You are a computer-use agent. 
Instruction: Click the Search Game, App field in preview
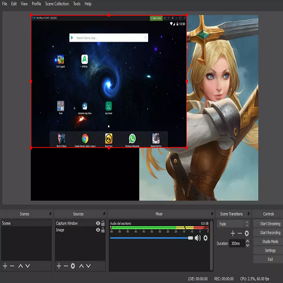click(109, 38)
